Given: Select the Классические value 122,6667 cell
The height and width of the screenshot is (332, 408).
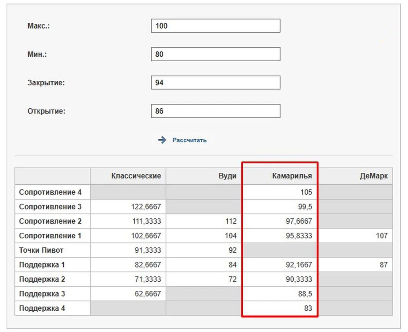Looking at the screenshot, I should point(128,207).
